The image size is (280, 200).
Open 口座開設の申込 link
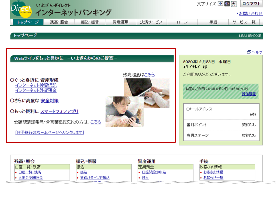(154, 172)
